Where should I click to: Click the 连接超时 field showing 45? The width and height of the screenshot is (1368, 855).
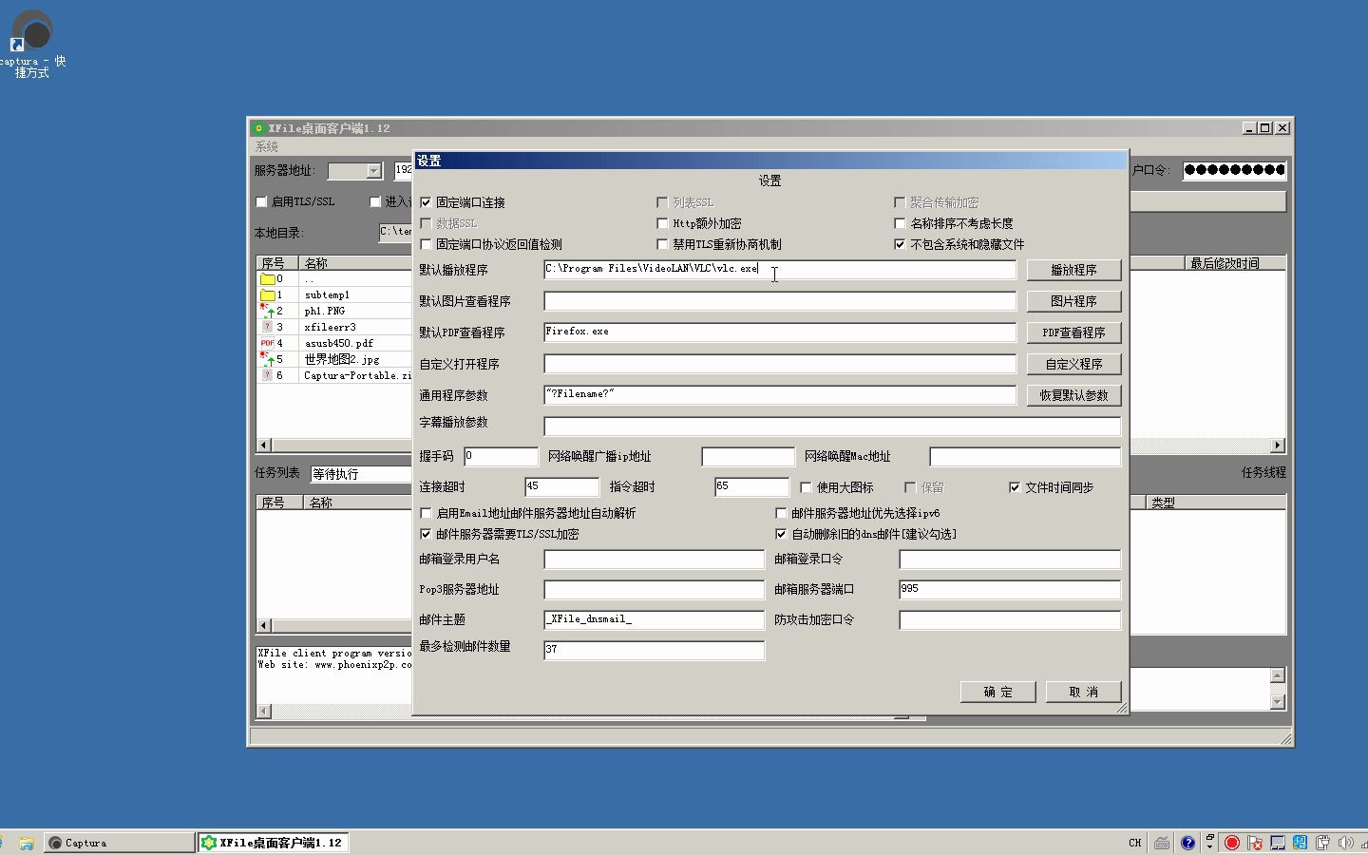562,487
